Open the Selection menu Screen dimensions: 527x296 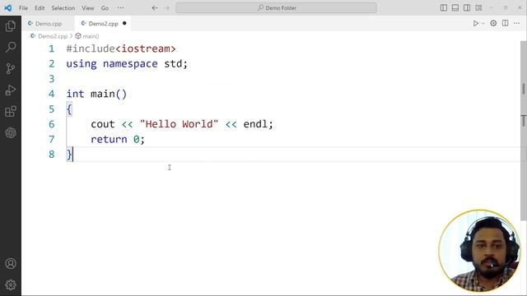tap(63, 7)
